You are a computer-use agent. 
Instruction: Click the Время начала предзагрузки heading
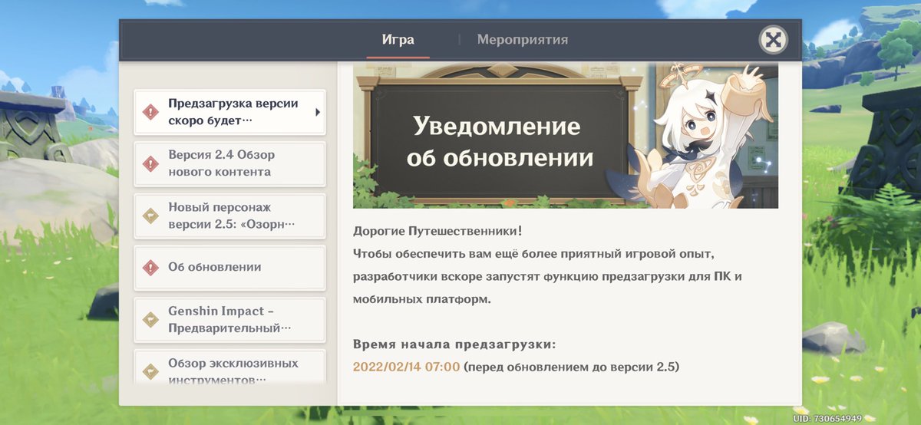pos(454,344)
